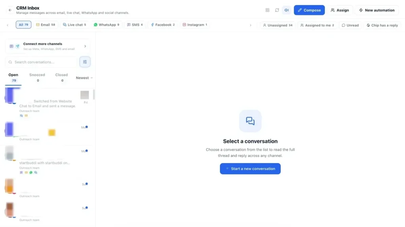Click the WhatsApp icon in startbuddi conversation
The height and width of the screenshot is (227, 405).
click(x=31, y=173)
